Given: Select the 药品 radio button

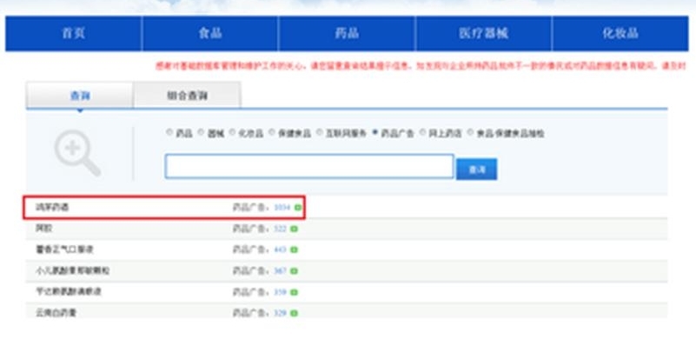Looking at the screenshot, I should (x=169, y=132).
